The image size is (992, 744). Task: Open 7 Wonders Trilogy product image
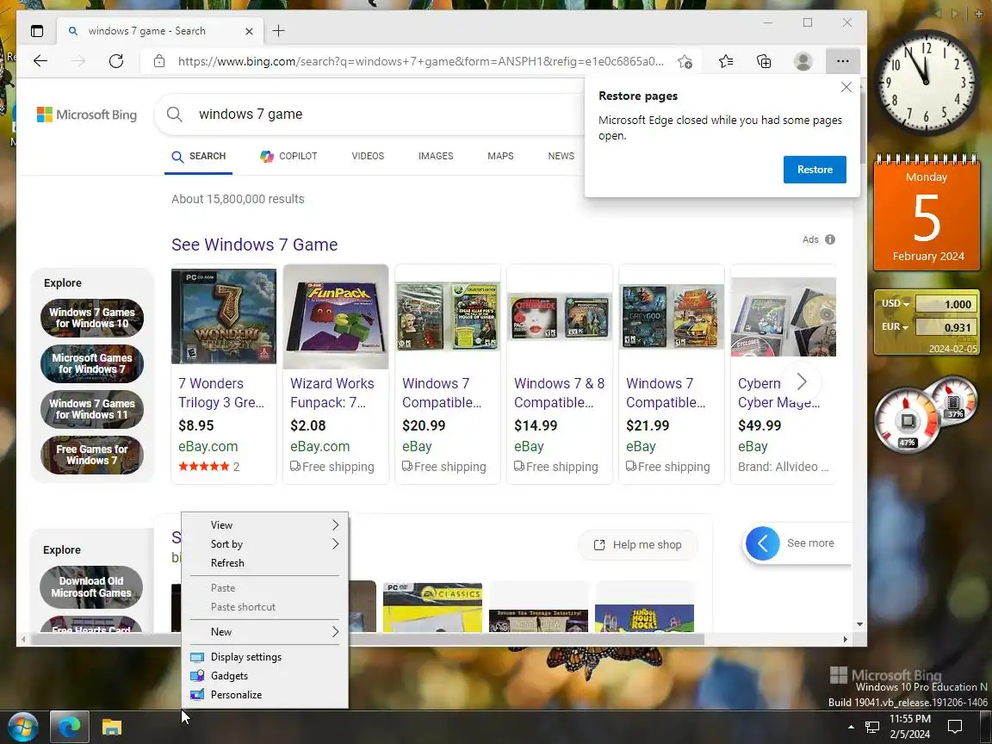(x=223, y=316)
